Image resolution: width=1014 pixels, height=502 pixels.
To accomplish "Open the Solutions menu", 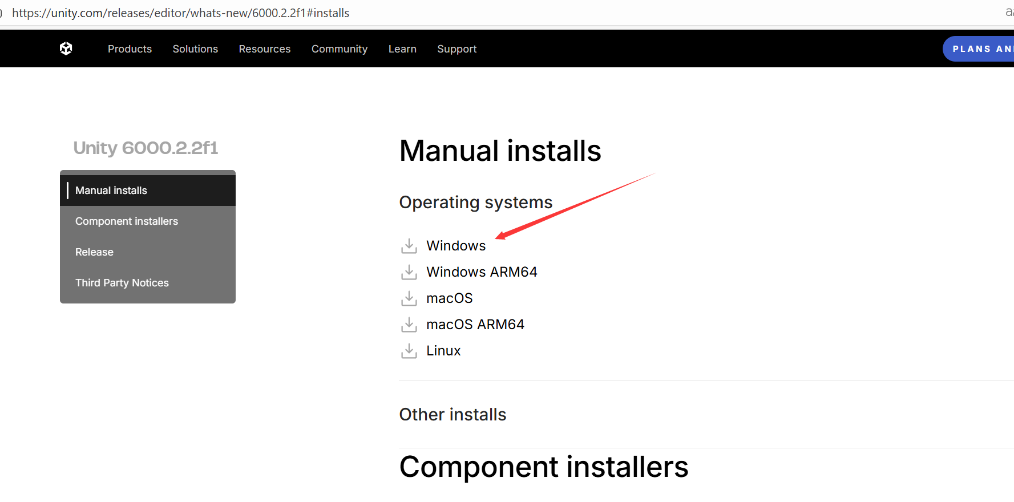I will pos(195,49).
